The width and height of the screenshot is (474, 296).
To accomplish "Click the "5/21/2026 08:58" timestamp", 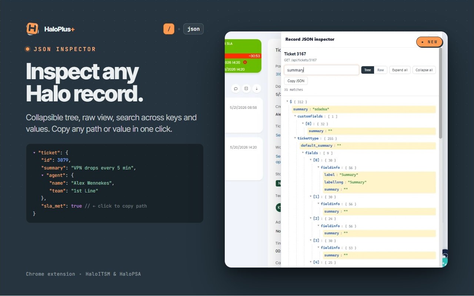I will [x=243, y=107].
